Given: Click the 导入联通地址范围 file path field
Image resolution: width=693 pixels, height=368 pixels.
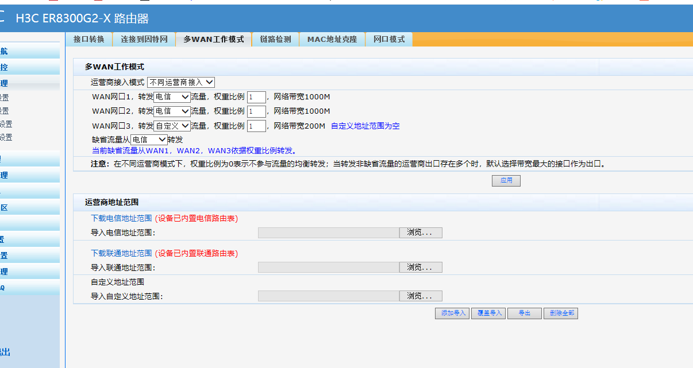Looking at the screenshot, I should coord(329,268).
